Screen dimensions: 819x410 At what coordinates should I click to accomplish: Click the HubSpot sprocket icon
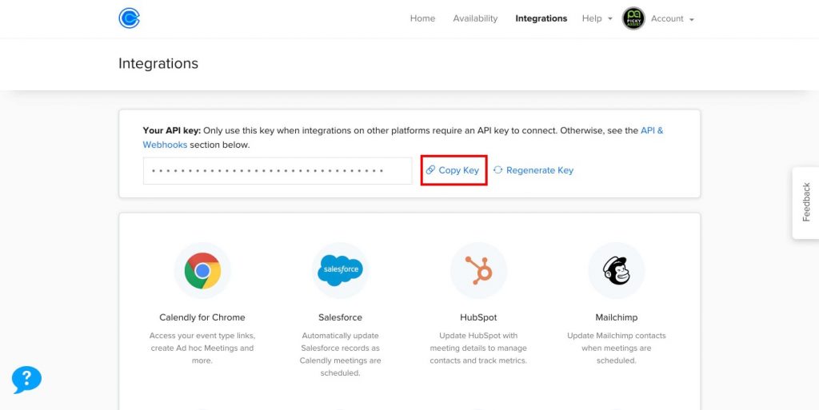[x=478, y=270]
